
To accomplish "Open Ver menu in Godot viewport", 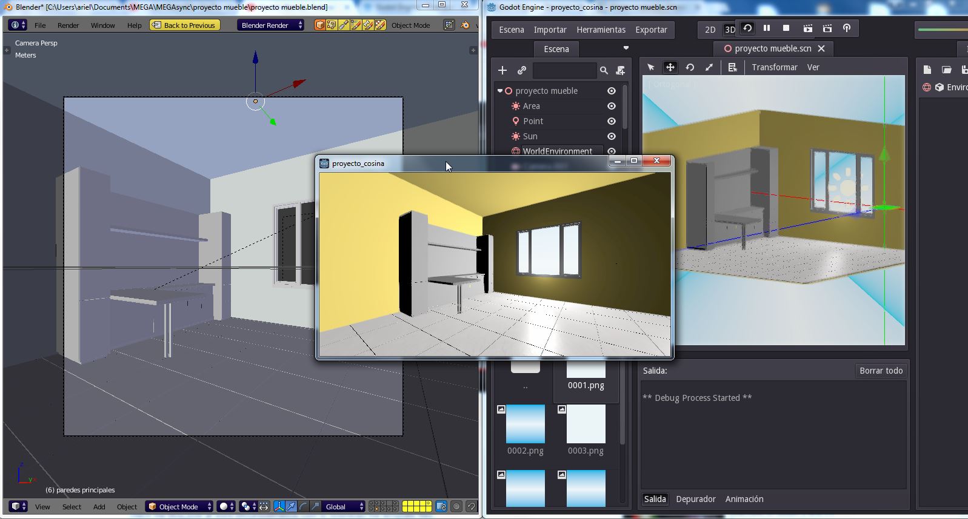I will 813,67.
